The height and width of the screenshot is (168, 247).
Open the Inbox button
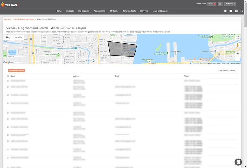click(x=212, y=4)
